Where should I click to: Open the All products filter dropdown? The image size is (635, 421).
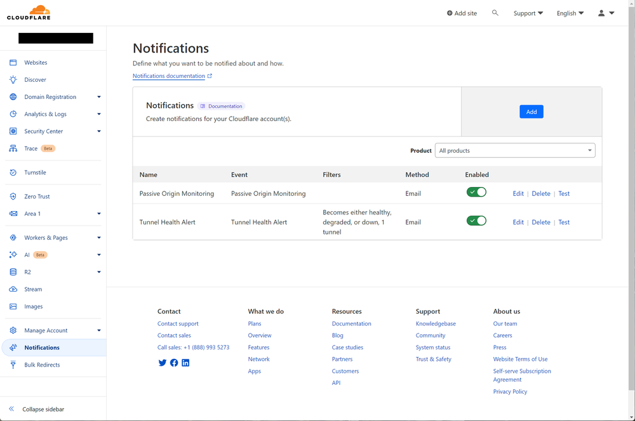tap(515, 151)
